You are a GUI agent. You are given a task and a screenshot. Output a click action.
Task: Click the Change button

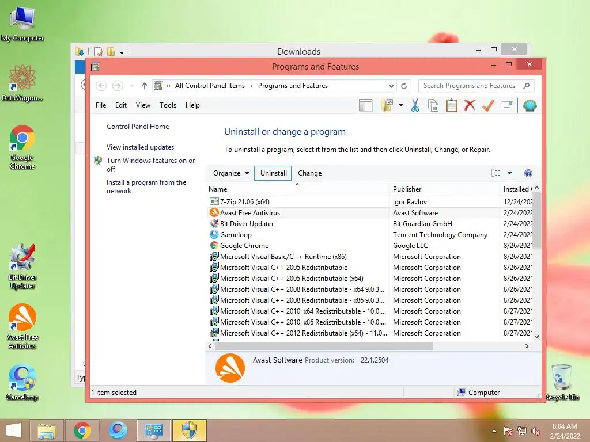[x=309, y=173]
